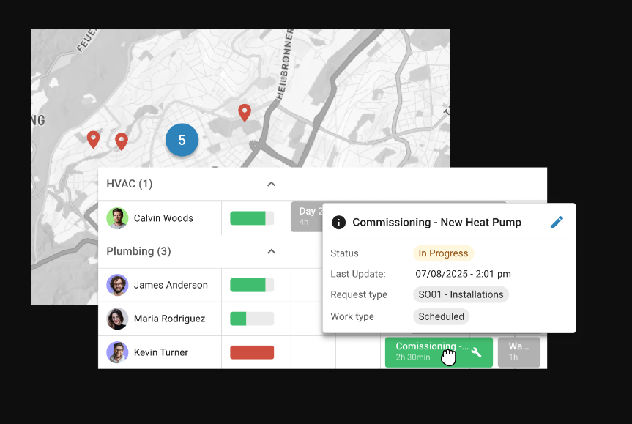Select Calvin Woods' avatar
The image size is (632, 424).
(117, 218)
